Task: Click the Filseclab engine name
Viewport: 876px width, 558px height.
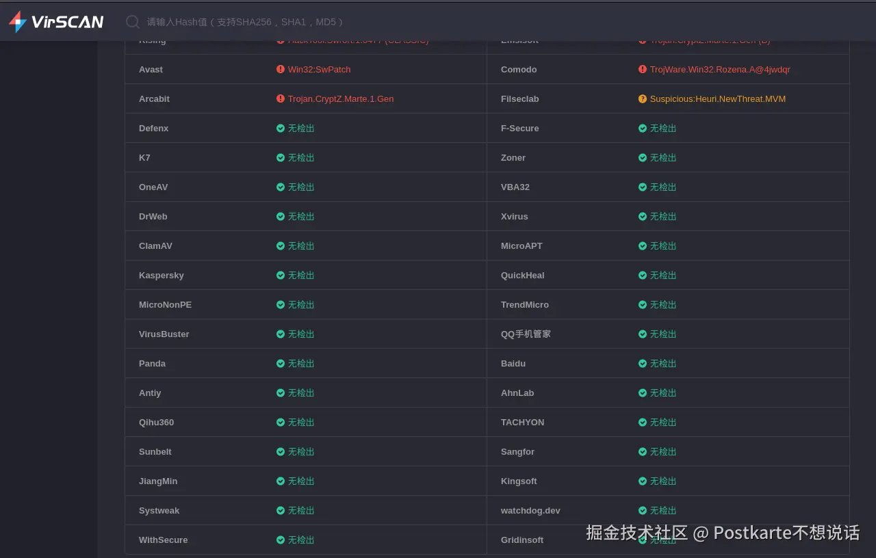Action: 520,99
